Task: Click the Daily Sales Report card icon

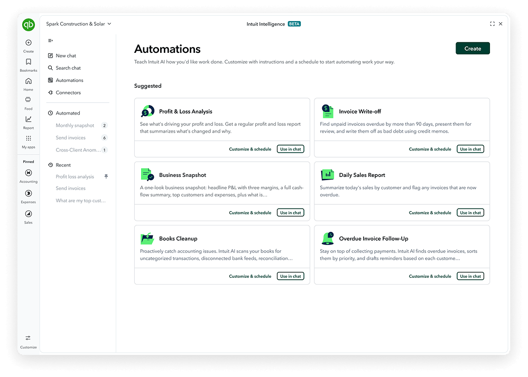Action: [327, 175]
